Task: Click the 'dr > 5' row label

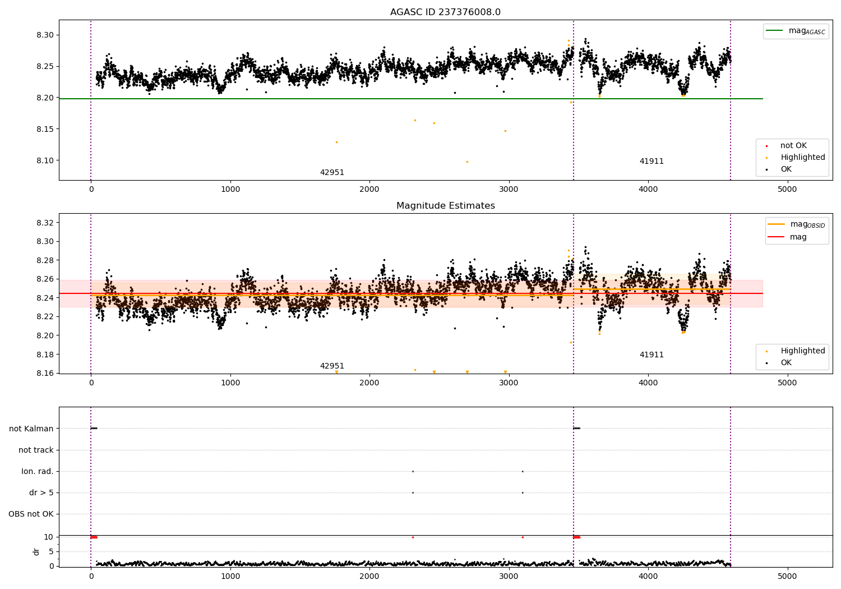Action: point(41,493)
